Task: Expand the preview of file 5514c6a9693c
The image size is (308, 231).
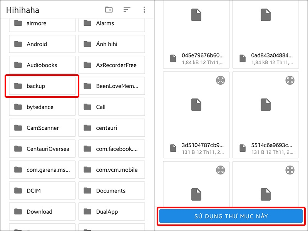Action: point(290,80)
